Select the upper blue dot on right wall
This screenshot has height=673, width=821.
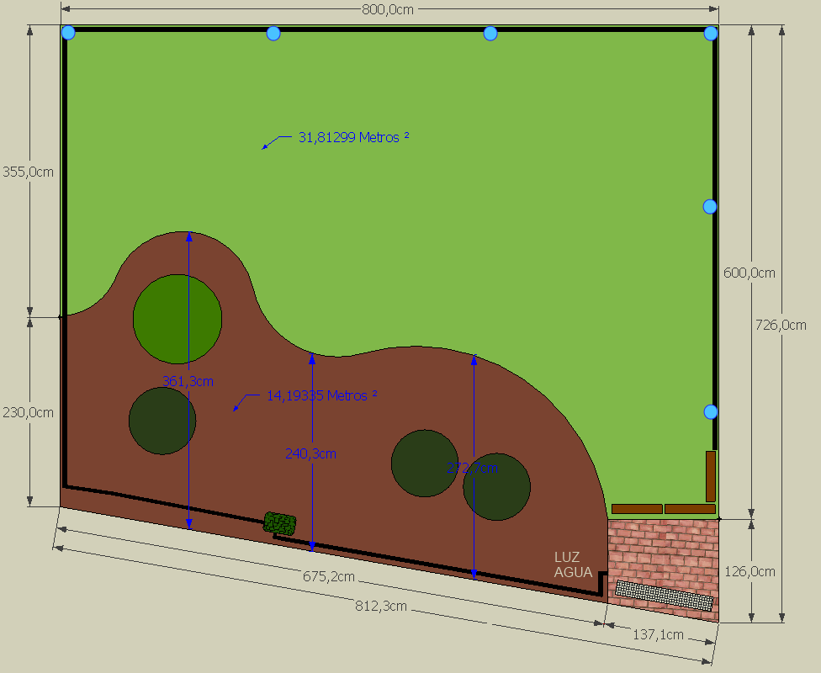pyautogui.click(x=709, y=207)
